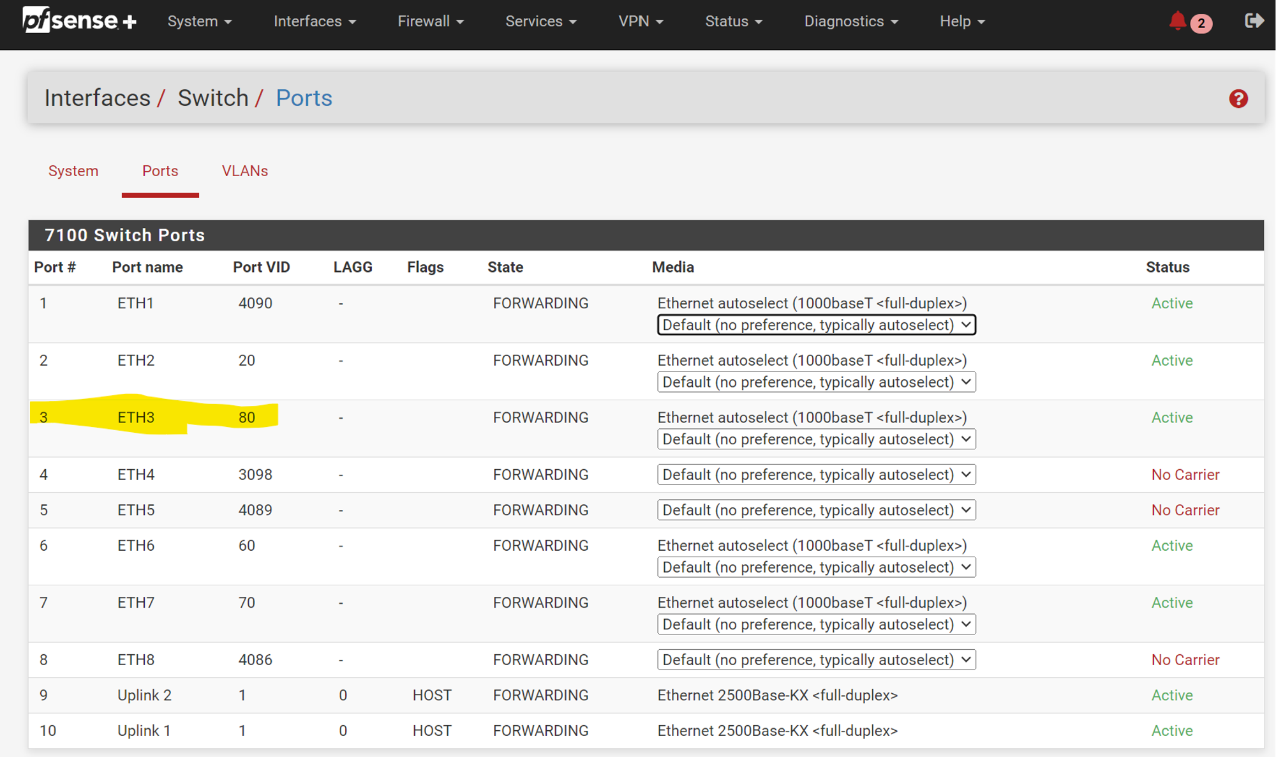Expand the VPN menu
This screenshot has height=757, width=1276.
pos(641,21)
